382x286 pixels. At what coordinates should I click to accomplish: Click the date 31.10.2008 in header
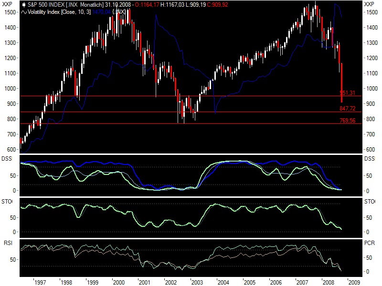point(118,5)
